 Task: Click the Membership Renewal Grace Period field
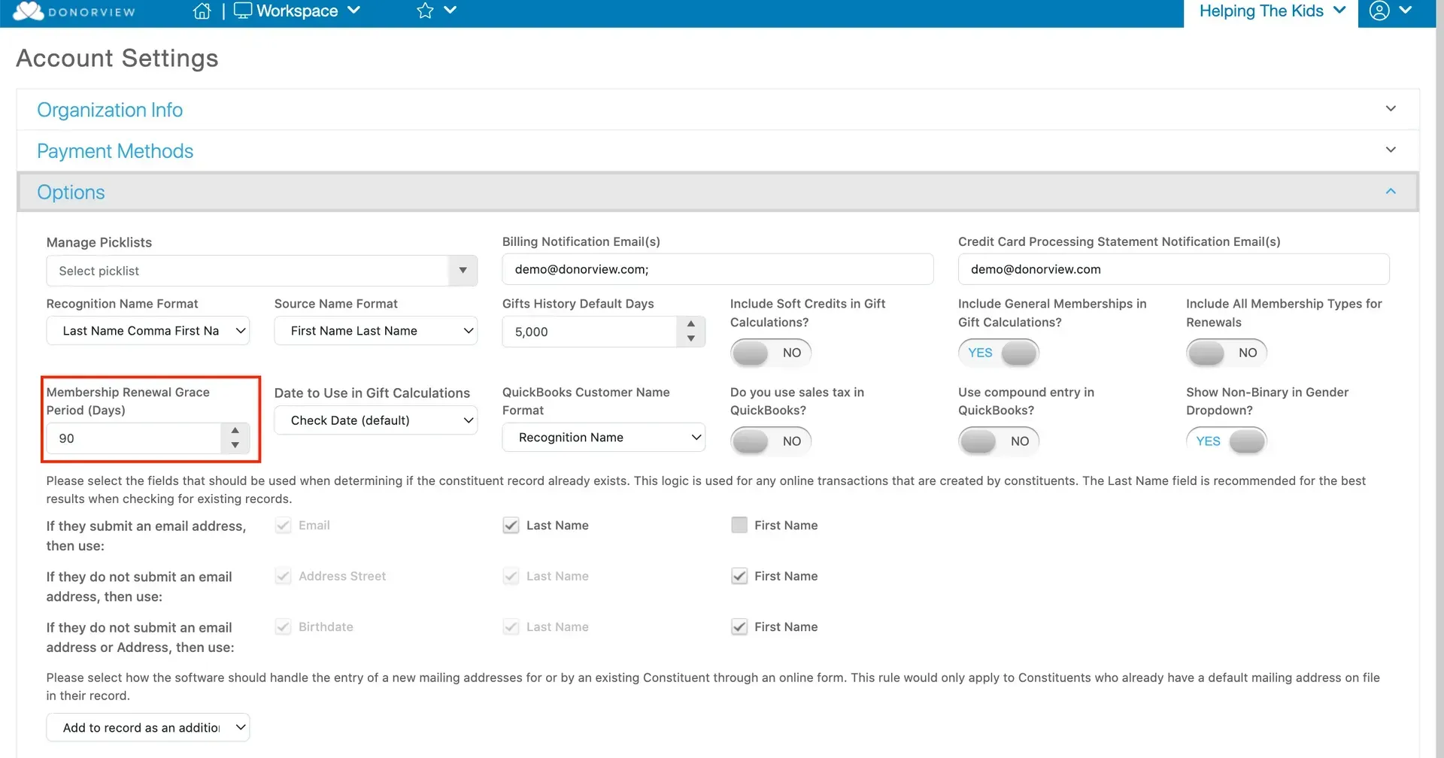(134, 438)
